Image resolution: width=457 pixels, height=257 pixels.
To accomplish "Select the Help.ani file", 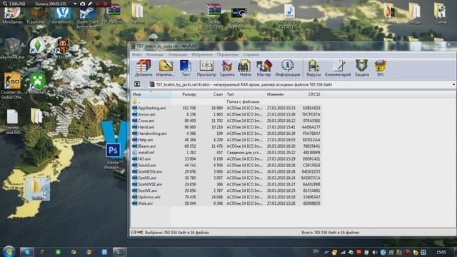I will click(226, 140).
